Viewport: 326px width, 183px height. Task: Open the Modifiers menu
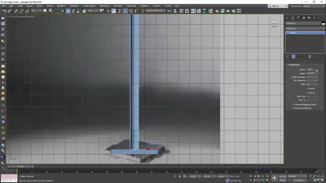click(61, 6)
